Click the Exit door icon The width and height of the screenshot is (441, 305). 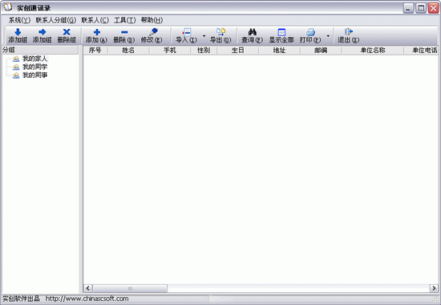(x=349, y=32)
